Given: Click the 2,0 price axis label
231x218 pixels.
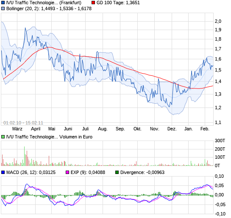Looking at the screenshot, I should click(218, 21).
